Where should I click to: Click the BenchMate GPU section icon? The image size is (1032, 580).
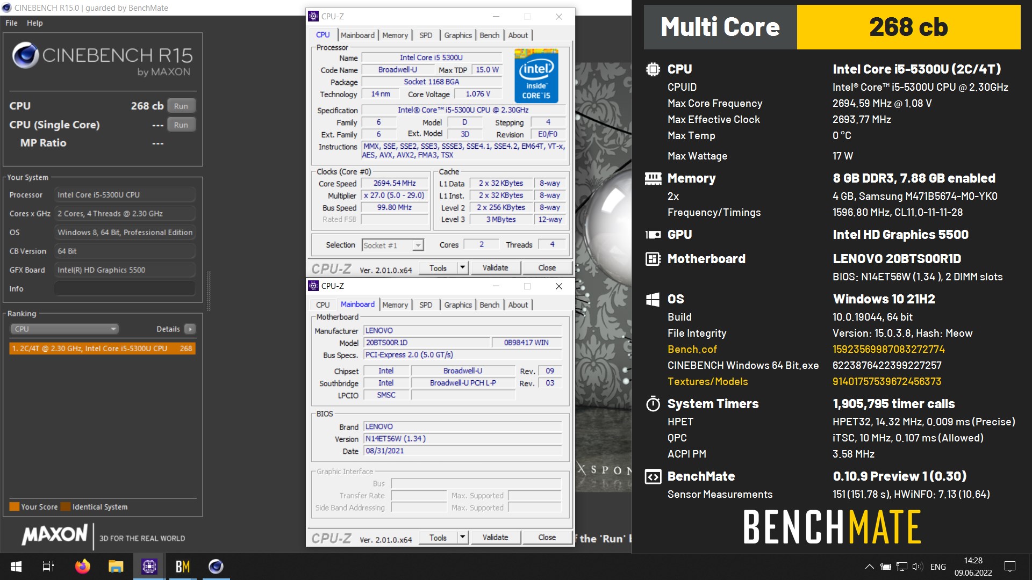pyautogui.click(x=653, y=235)
